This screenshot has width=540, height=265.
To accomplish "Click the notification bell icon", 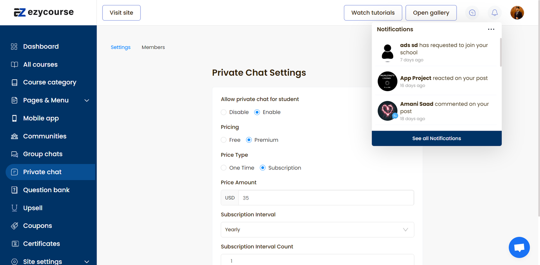I will 494,13.
